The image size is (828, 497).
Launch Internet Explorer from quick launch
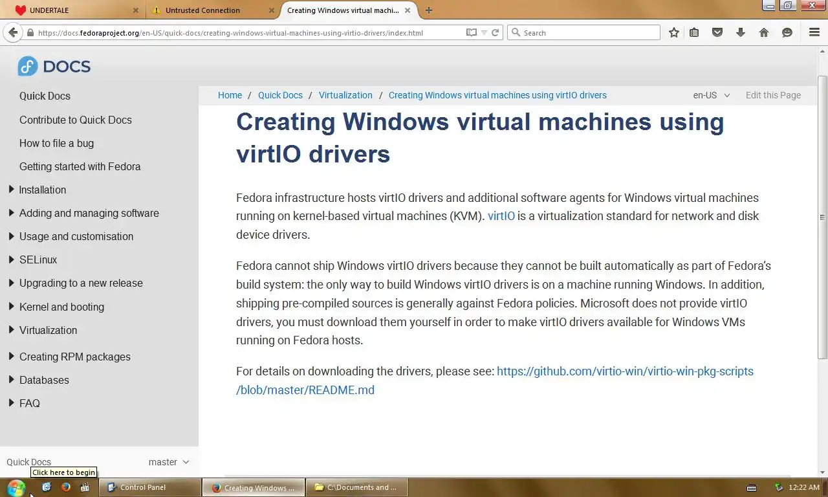coord(47,487)
